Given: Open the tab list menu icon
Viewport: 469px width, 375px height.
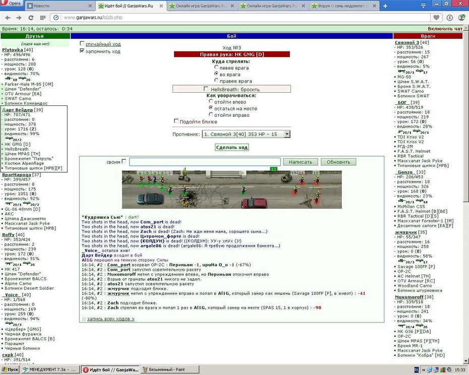Looking at the screenshot, I should click(423, 6).
